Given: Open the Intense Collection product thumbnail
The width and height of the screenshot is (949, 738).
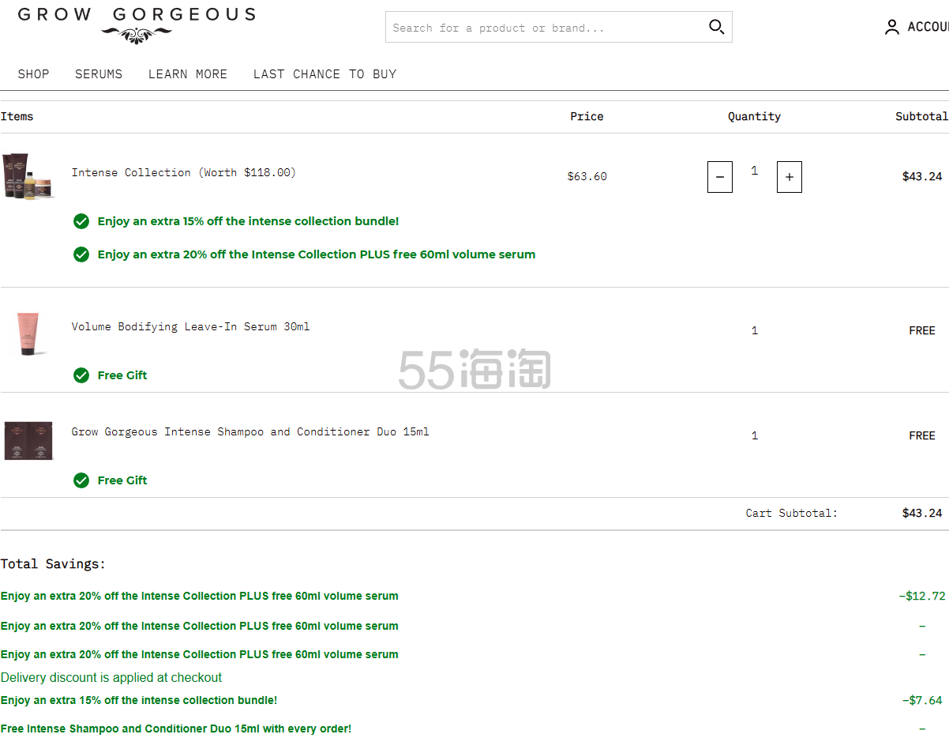Looking at the screenshot, I should pos(28,176).
